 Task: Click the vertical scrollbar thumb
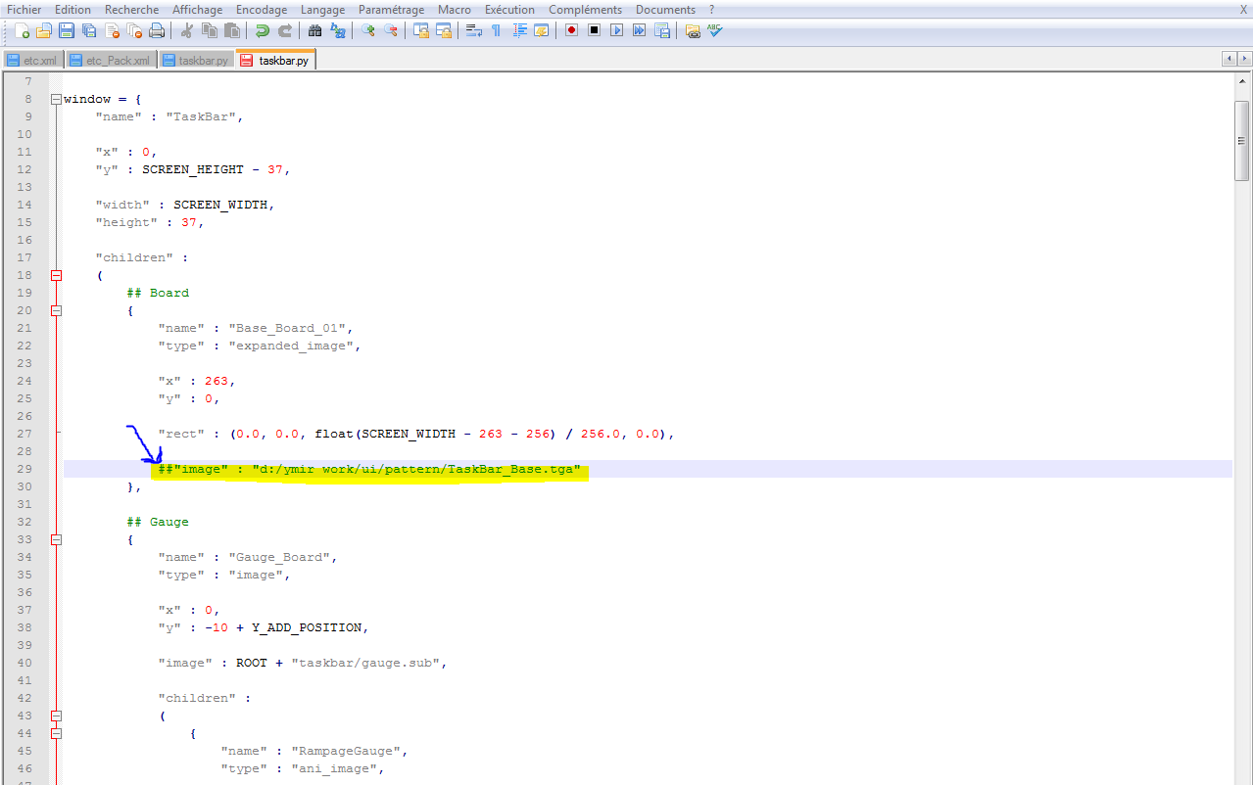tap(1242, 140)
